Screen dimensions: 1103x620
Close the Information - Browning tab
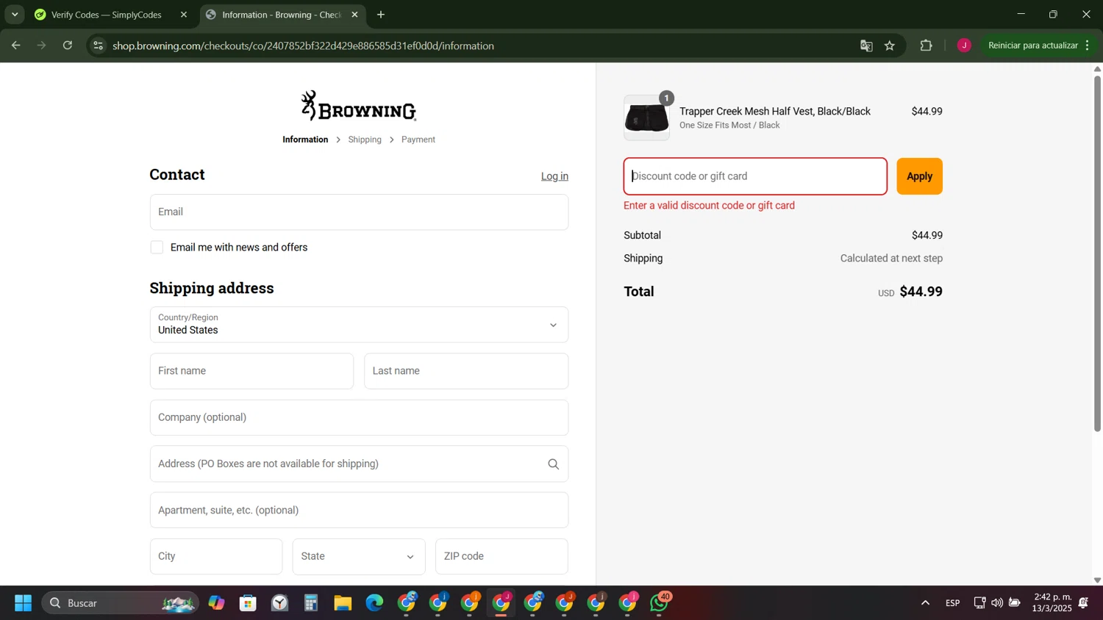point(354,15)
